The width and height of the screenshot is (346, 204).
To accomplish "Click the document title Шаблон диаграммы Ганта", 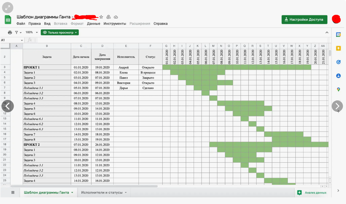I will [44, 17].
